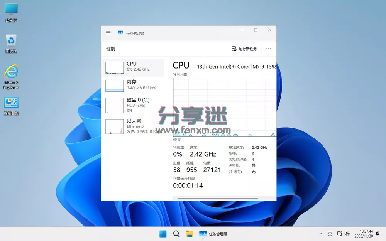
Task: Select CPU in the performance sidebar
Action: 133,67
